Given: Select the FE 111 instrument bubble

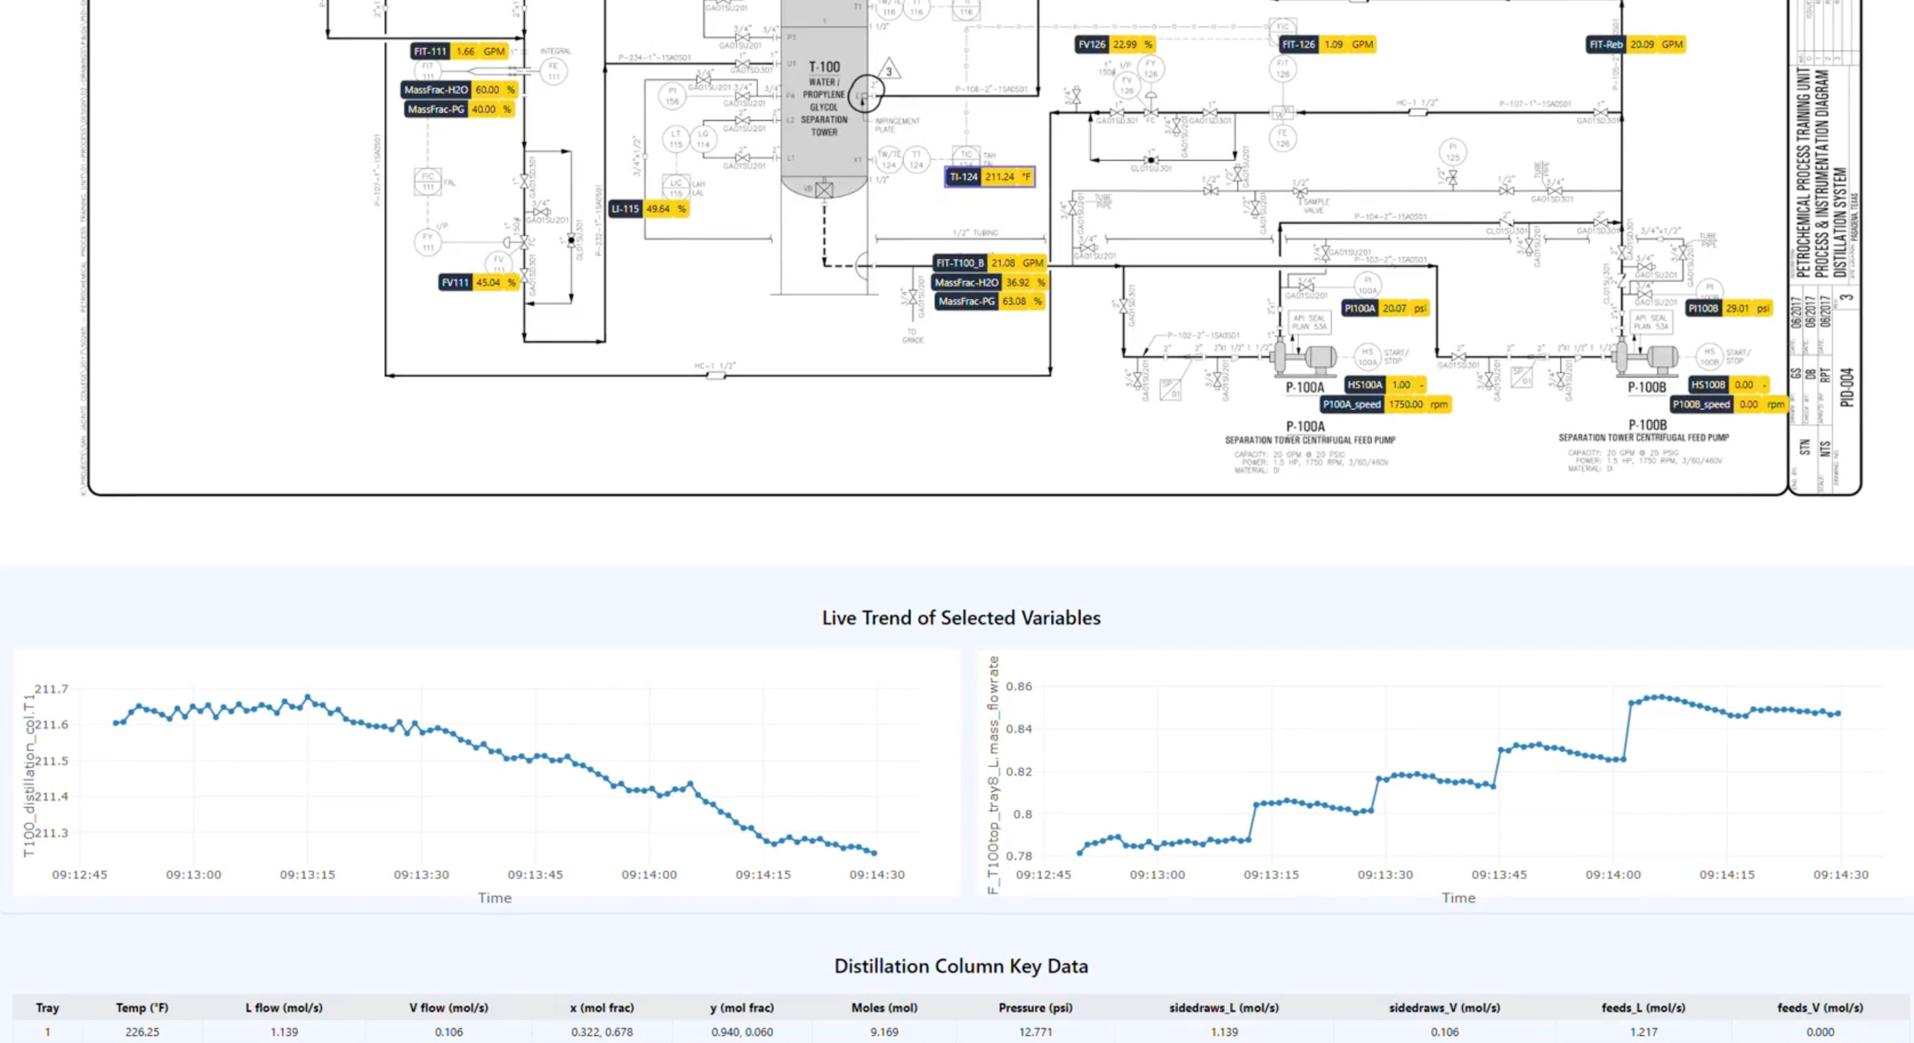Looking at the screenshot, I should pyautogui.click(x=553, y=71).
